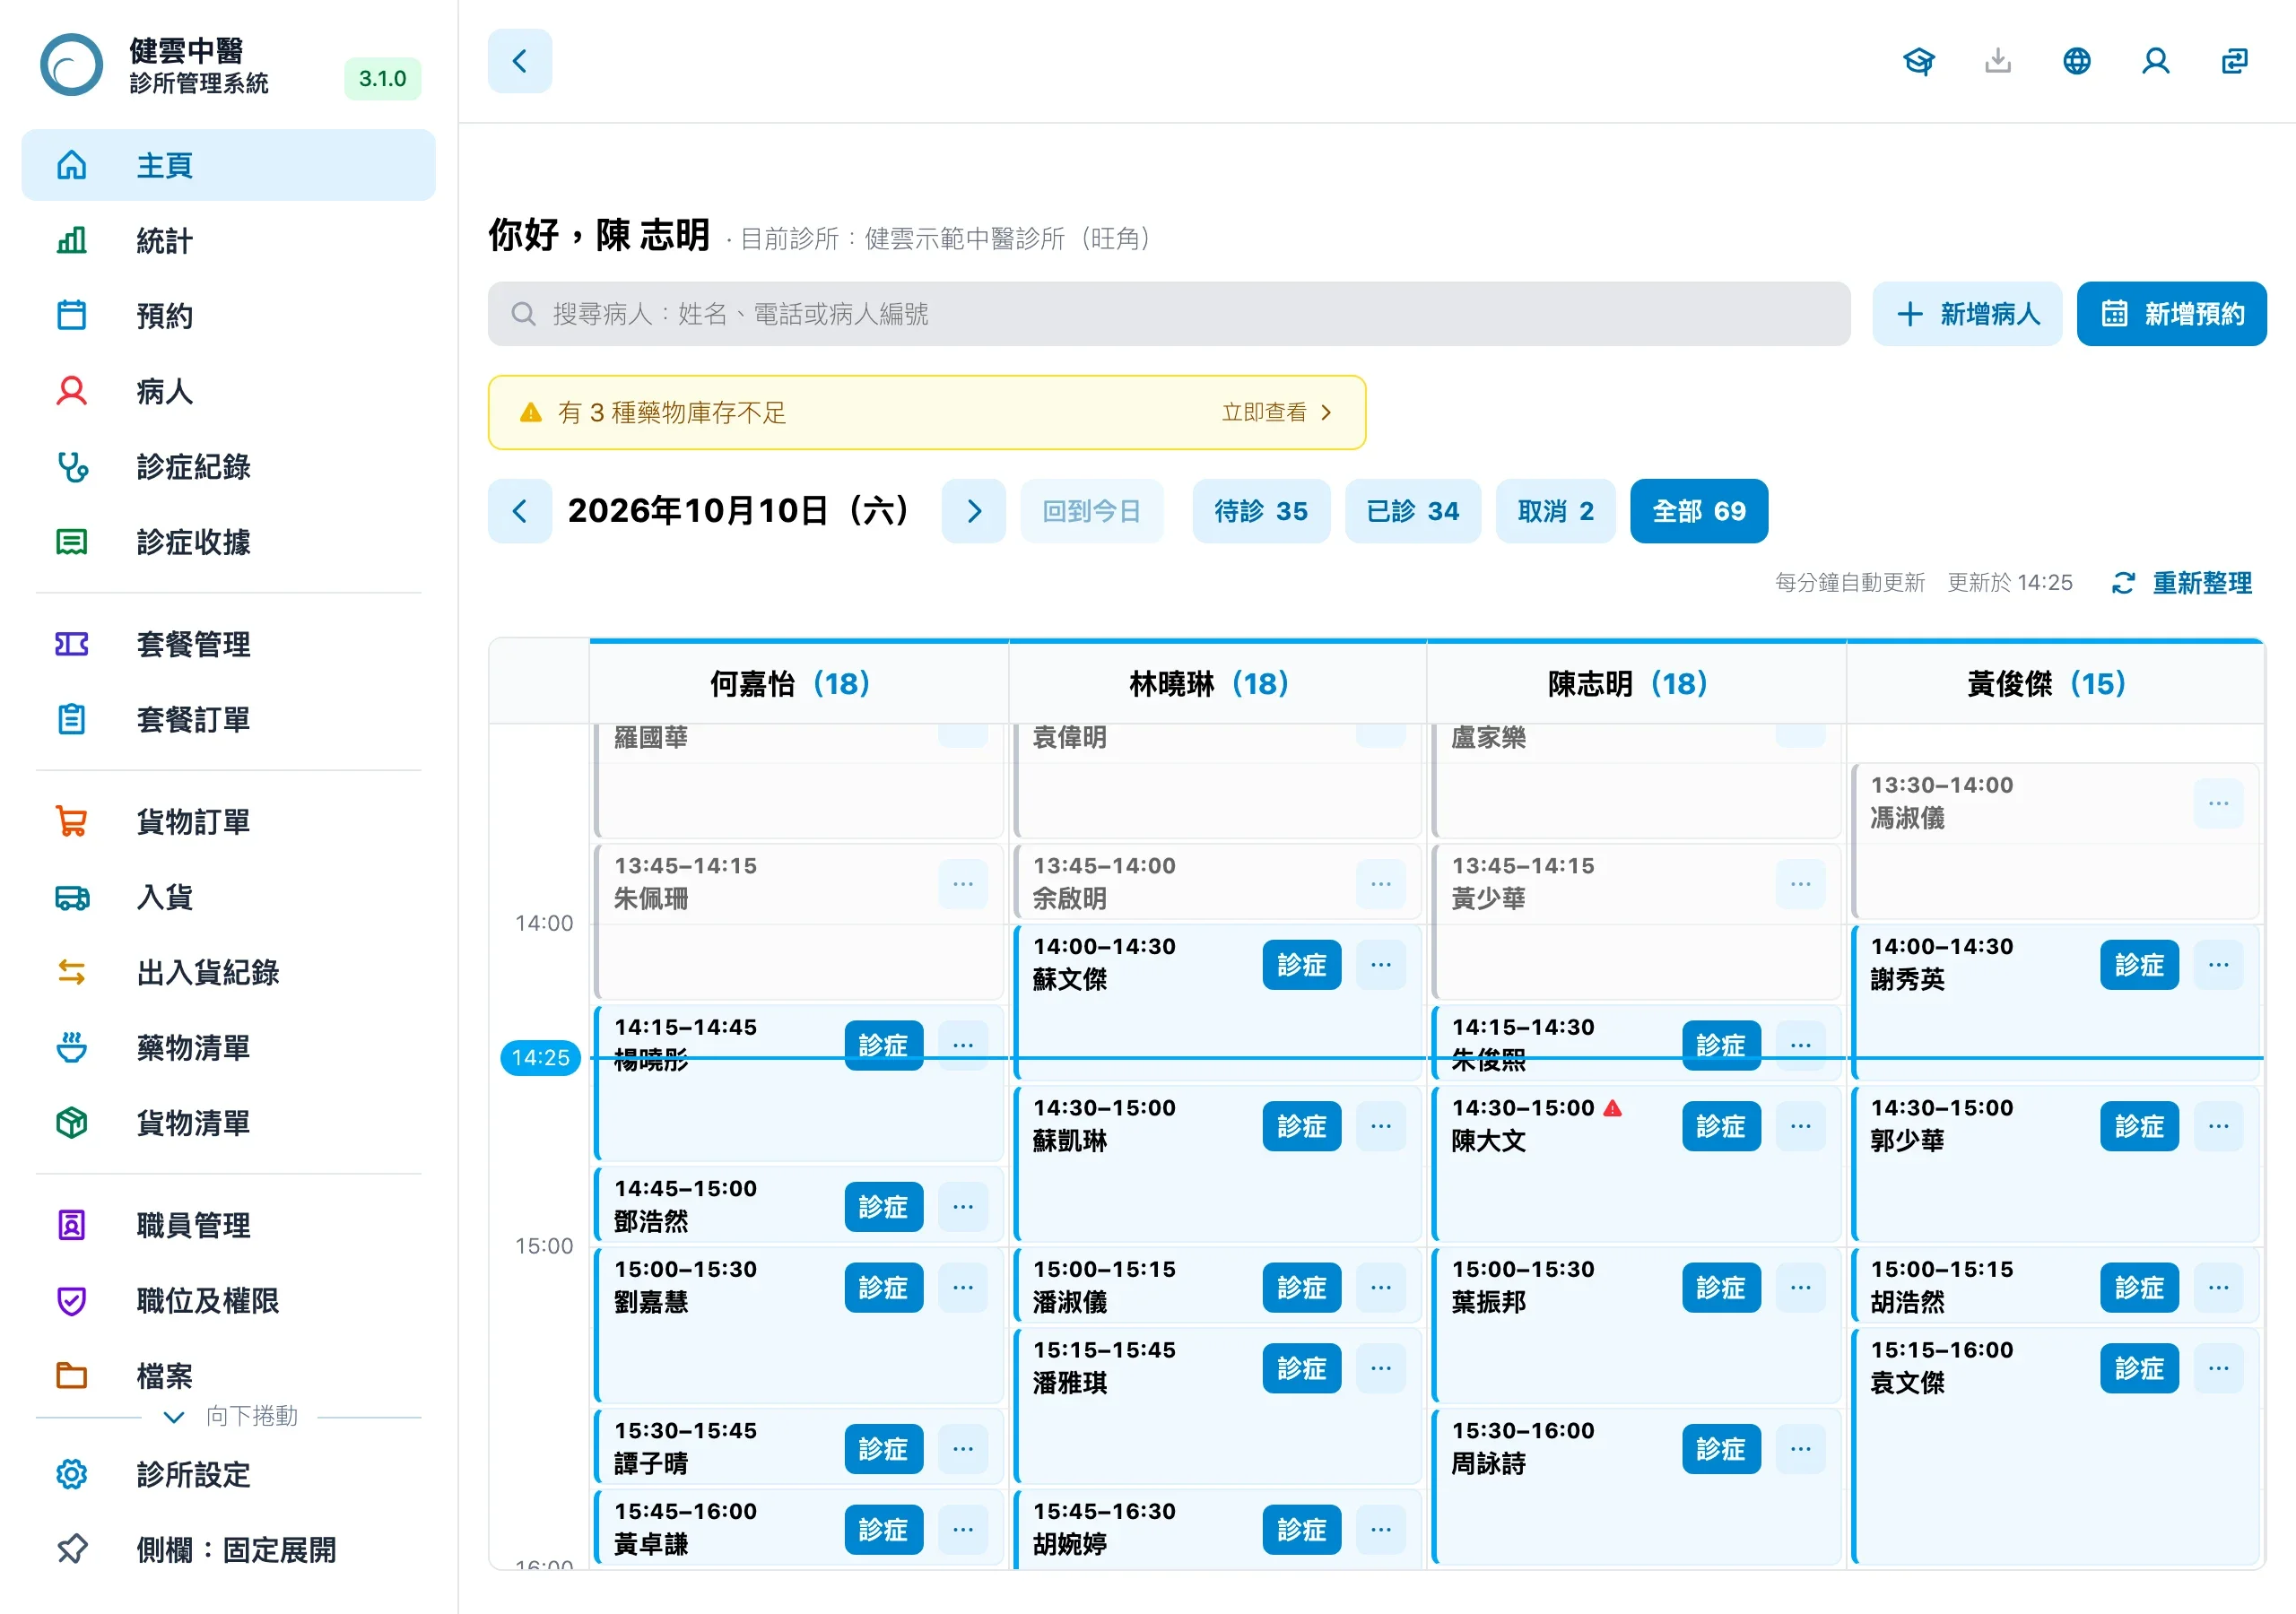2296x1614 pixels.
Task: Click the patient search field
Action: (1168, 314)
